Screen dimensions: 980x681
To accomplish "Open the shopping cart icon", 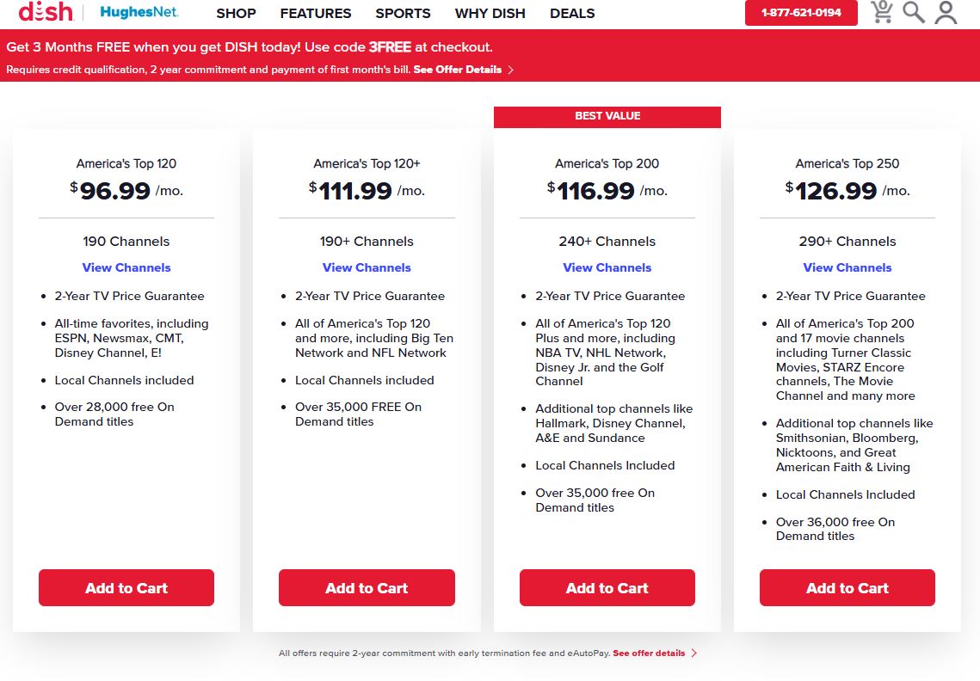I will tap(882, 12).
